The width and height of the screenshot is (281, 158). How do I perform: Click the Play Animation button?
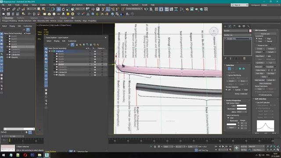[223, 147]
